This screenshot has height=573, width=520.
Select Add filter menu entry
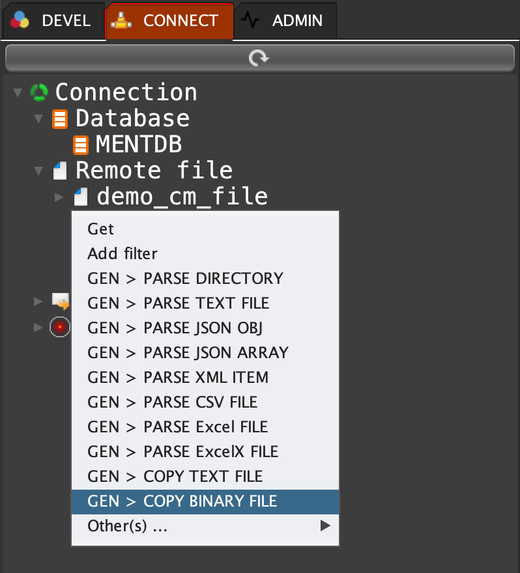point(123,254)
